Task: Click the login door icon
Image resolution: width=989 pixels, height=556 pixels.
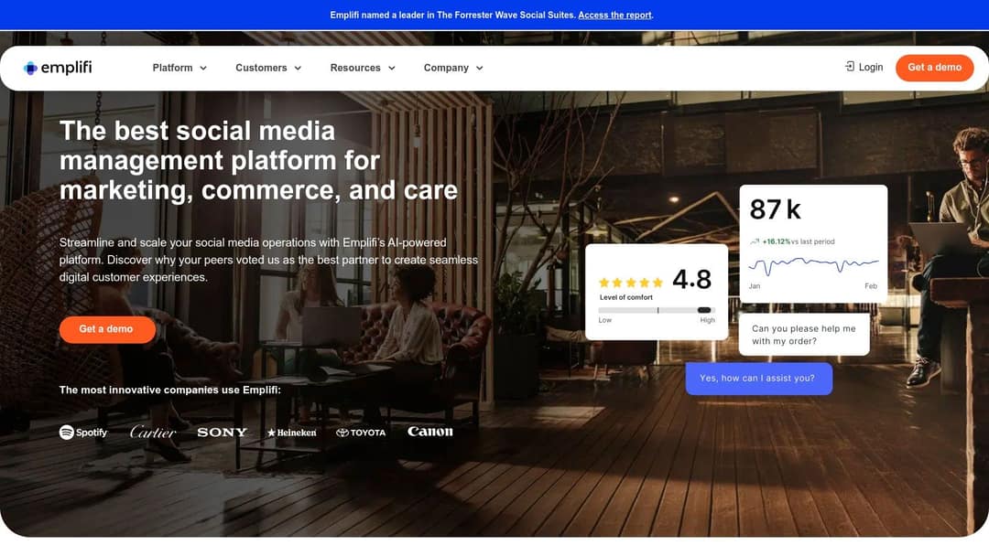Action: 850,67
